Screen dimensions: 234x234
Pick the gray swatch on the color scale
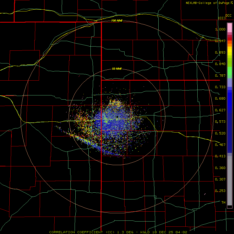tap(230, 181)
